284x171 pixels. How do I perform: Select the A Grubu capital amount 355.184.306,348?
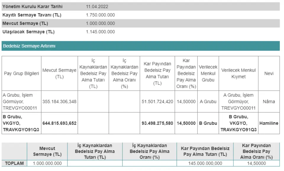click(59, 101)
